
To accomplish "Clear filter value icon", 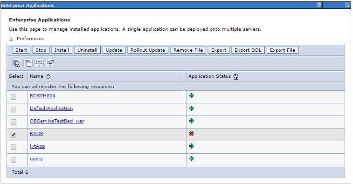I will pos(50,63).
